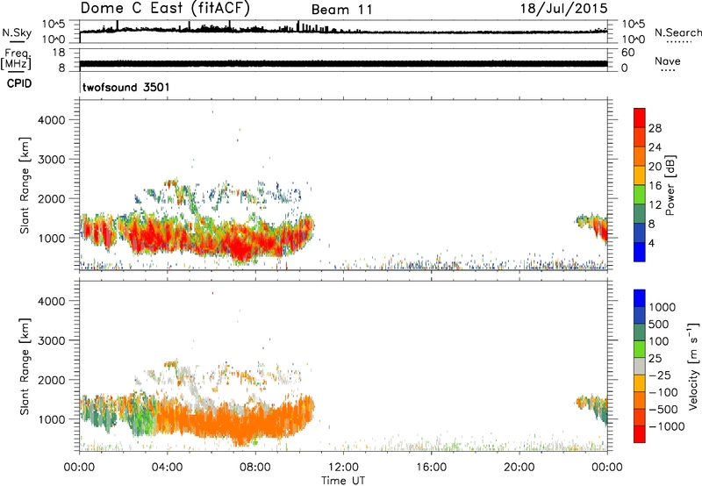Click the 'CPID' row label
The height and width of the screenshot is (486, 702).
pyautogui.click(x=19, y=83)
